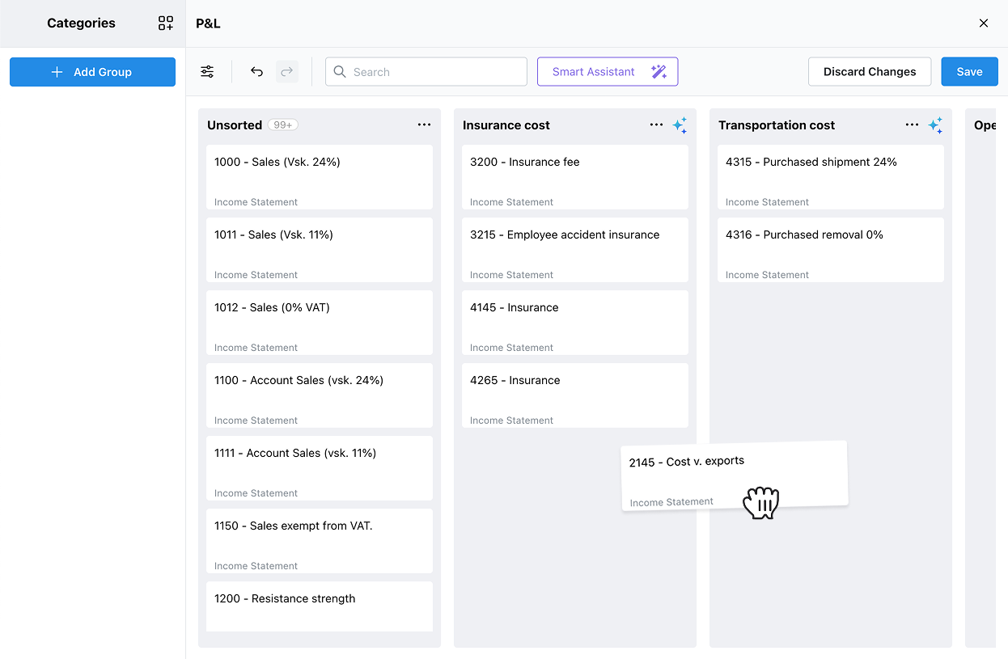The width and height of the screenshot is (1008, 659).
Task: Open Unsorted column three-dot menu
Action: pyautogui.click(x=424, y=125)
